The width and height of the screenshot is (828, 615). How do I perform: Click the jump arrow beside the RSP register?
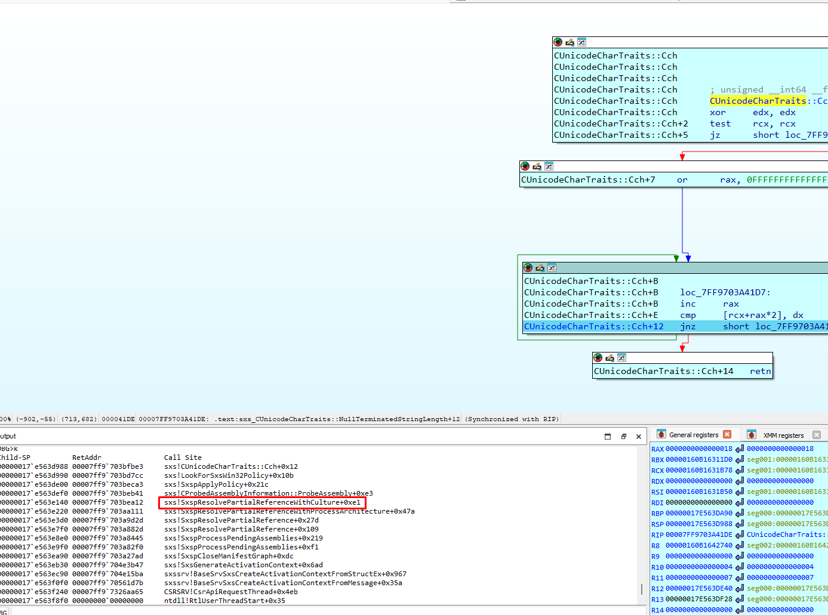point(740,524)
